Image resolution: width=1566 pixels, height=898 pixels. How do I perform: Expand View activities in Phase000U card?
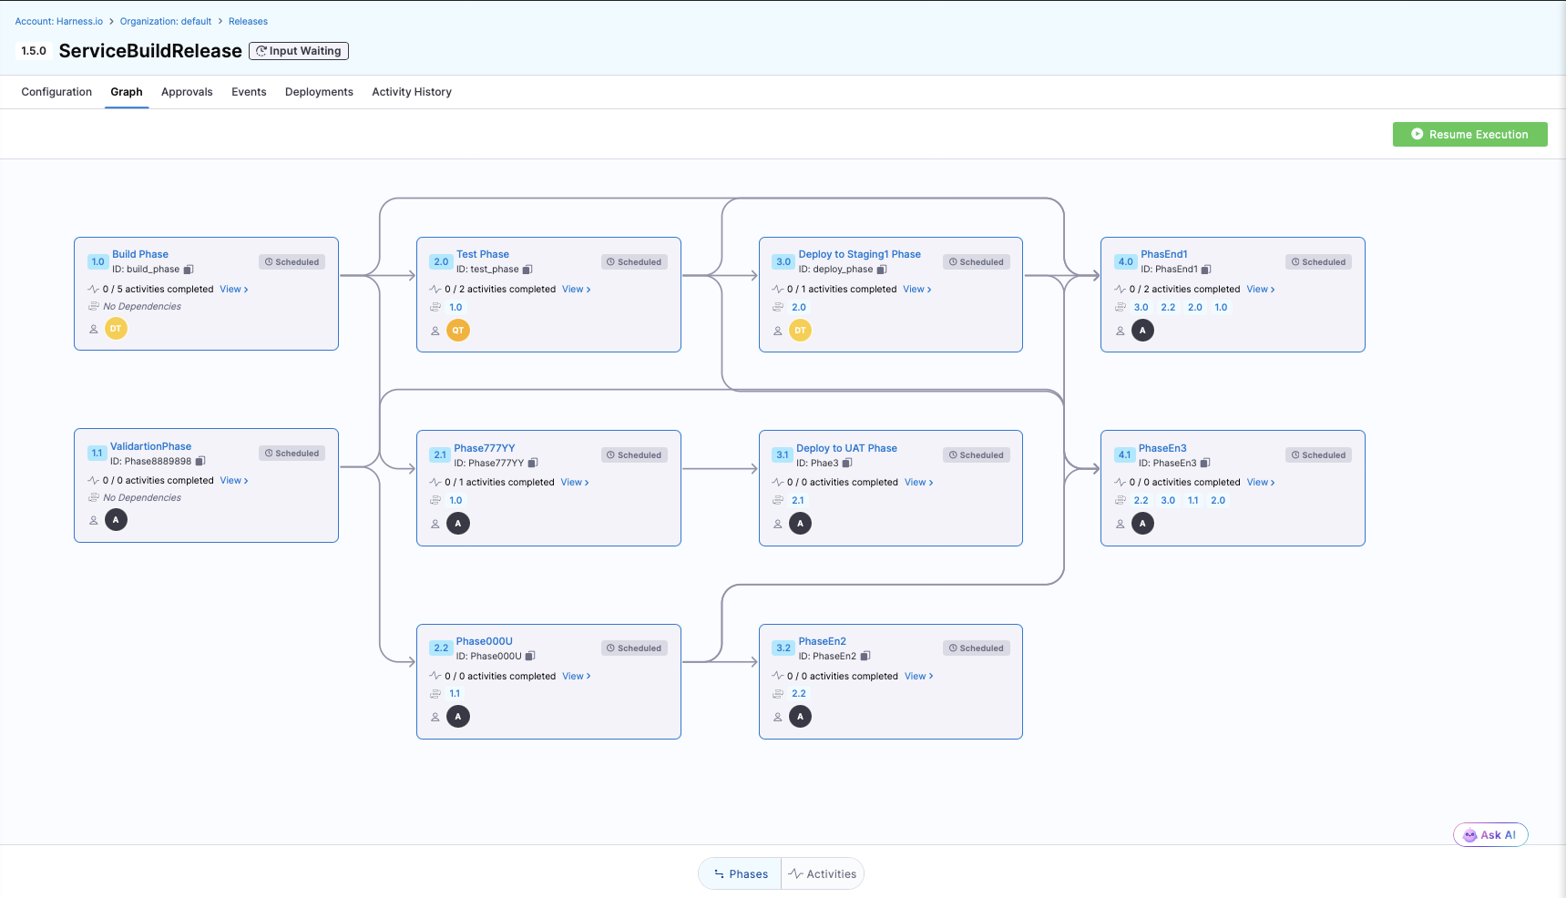click(576, 677)
